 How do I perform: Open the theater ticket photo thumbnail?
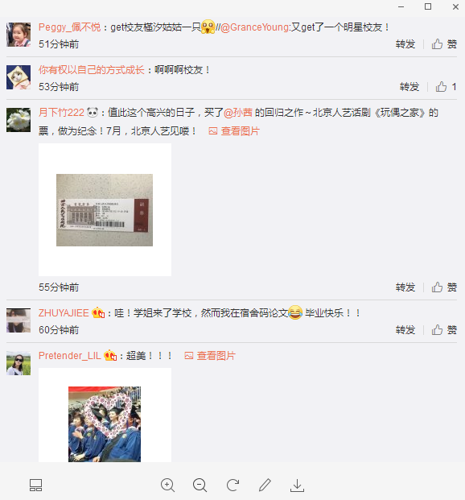coord(105,209)
